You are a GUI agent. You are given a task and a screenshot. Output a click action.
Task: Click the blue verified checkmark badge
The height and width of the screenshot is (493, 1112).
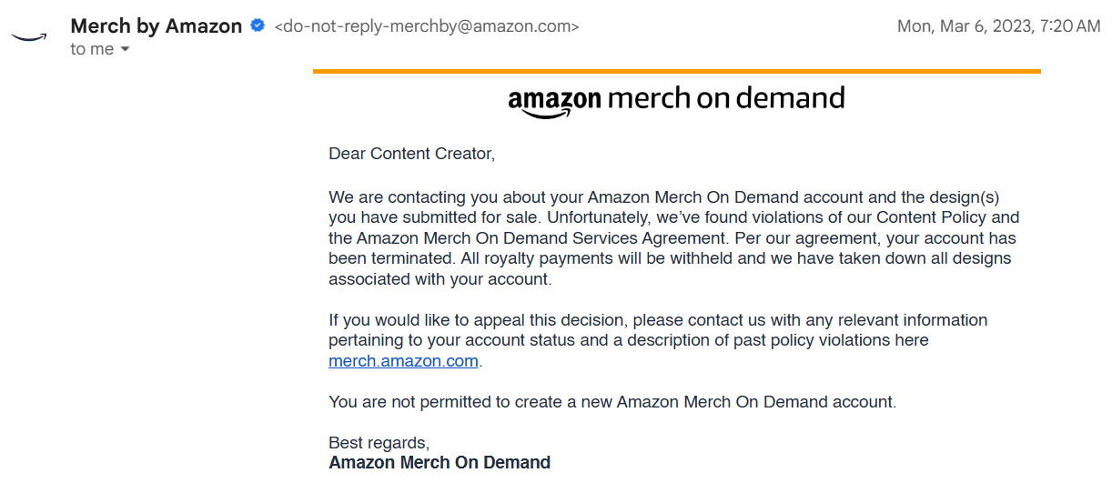(258, 26)
